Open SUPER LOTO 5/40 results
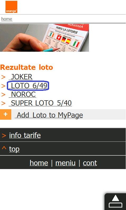The image size is (126, 210). pyautogui.click(x=40, y=103)
